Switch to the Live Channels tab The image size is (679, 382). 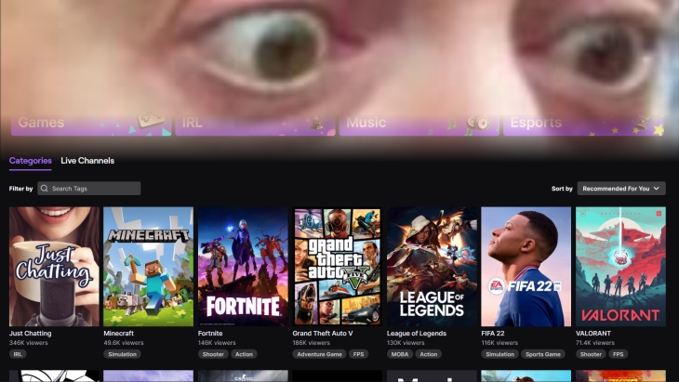point(87,161)
